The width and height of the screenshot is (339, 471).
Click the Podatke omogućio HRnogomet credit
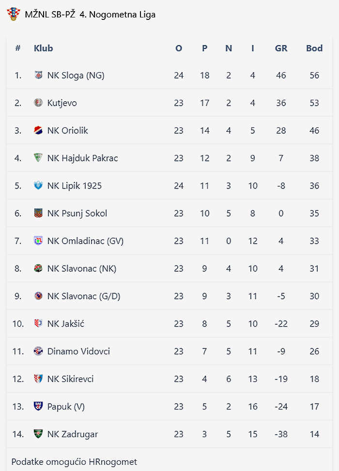(x=74, y=462)
